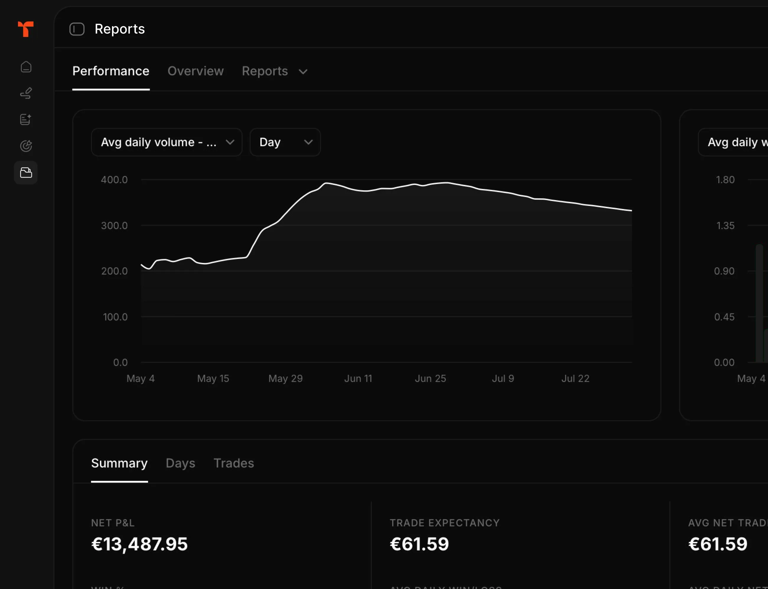This screenshot has height=589, width=768.
Task: Click the orange T app logo
Action: pos(26,29)
